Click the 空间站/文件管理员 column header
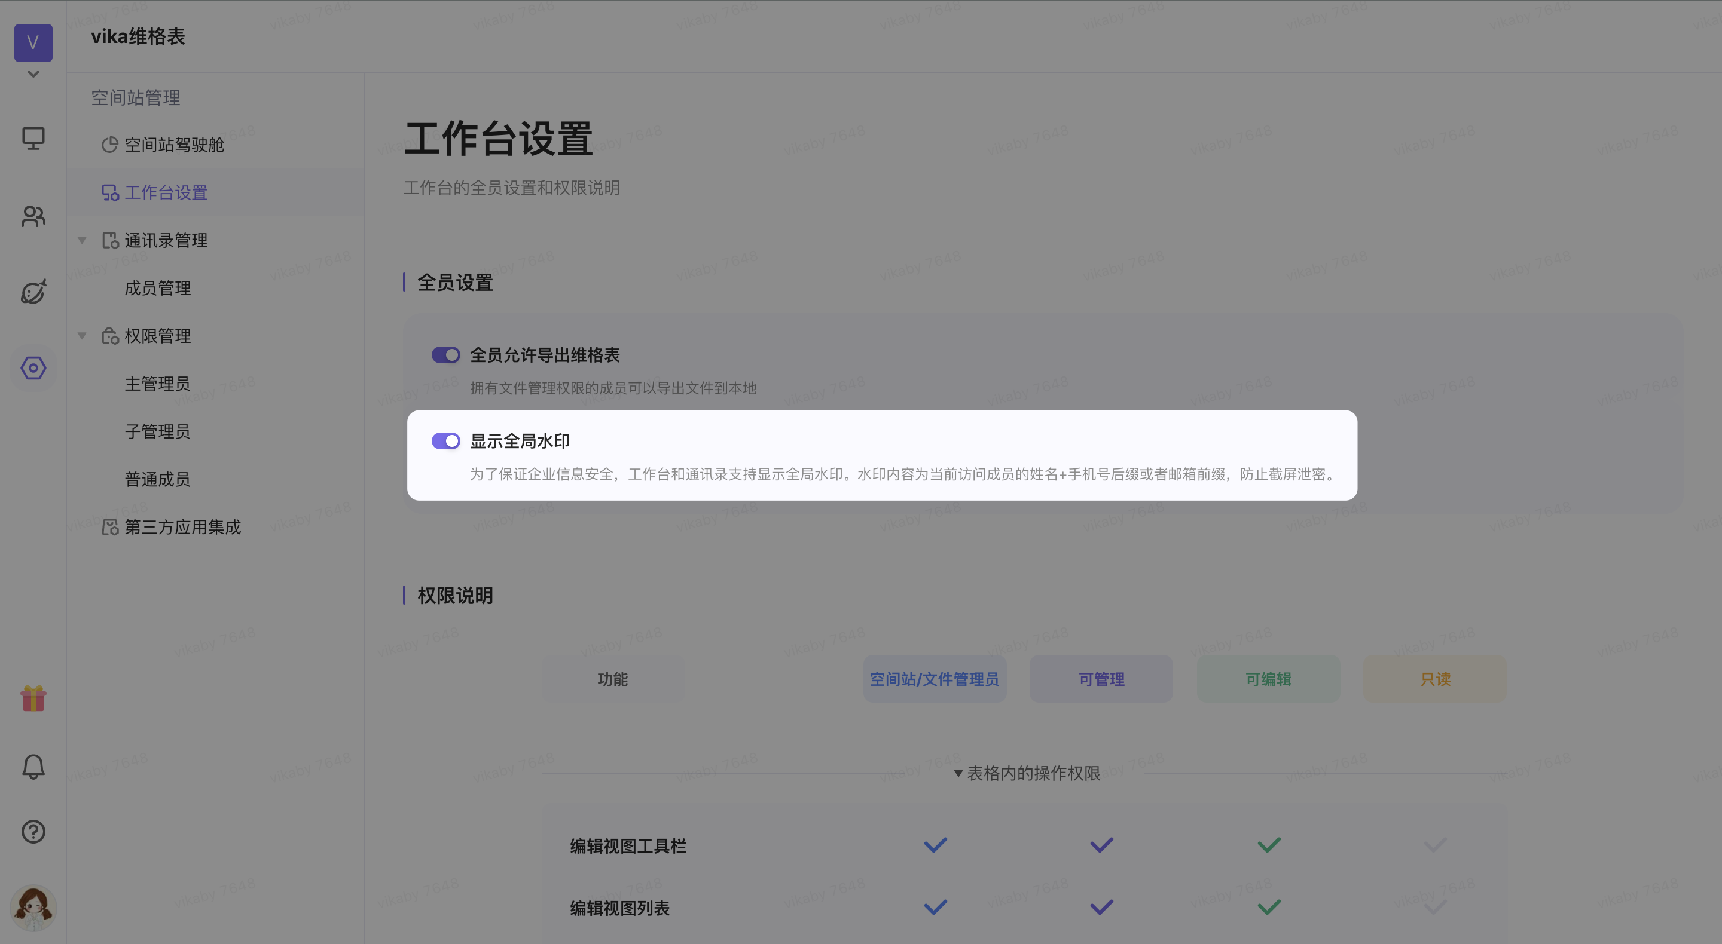This screenshot has height=944, width=1722. coord(934,679)
